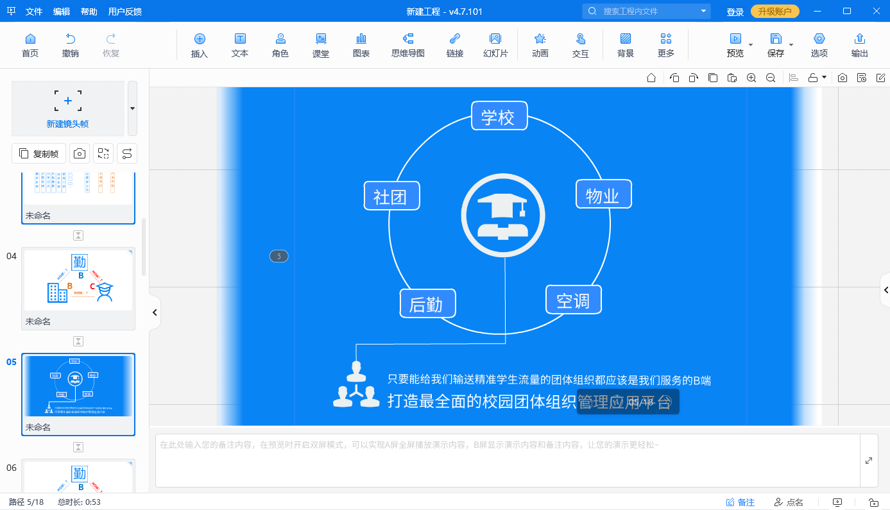Viewport: 890px width, 510px height.
Task: Open the 插入 insert tool
Action: point(200,45)
